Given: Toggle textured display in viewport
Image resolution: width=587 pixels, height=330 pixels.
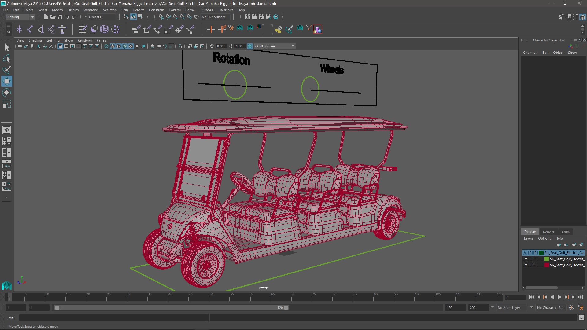Looking at the screenshot, I should [131, 46].
